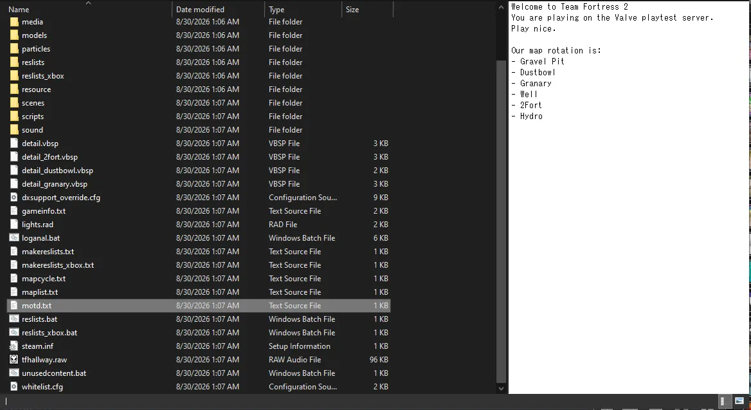Click the unusedcontent.bat file icon
Screen dimensions: 751x410
coord(14,373)
